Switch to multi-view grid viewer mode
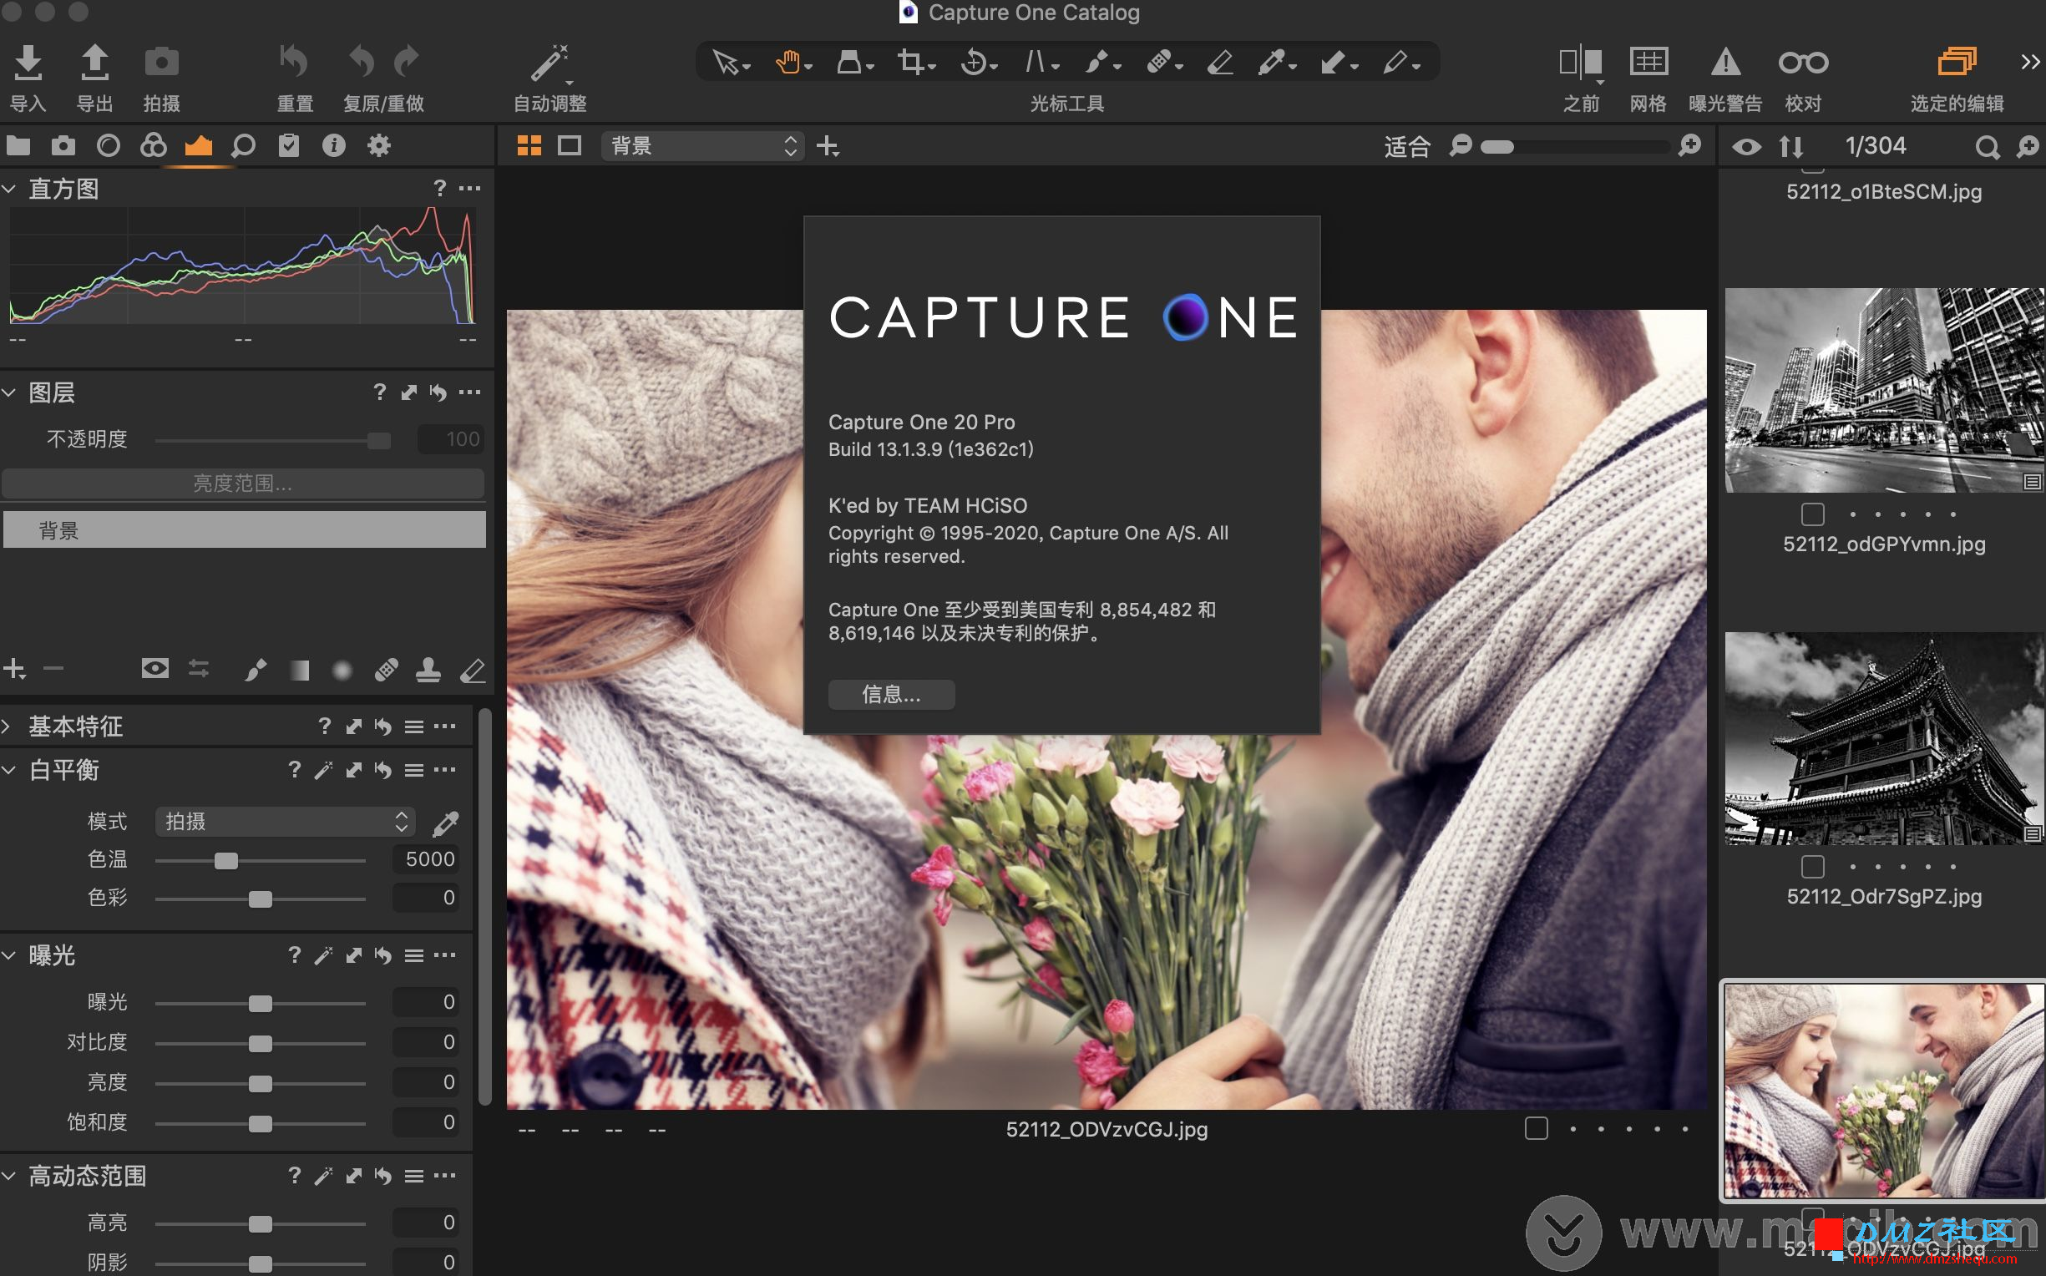 tap(529, 145)
